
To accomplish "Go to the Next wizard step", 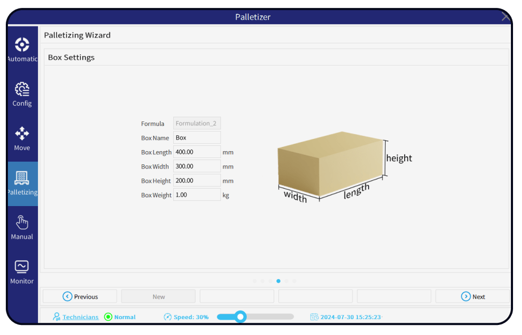I will pyautogui.click(x=472, y=296).
